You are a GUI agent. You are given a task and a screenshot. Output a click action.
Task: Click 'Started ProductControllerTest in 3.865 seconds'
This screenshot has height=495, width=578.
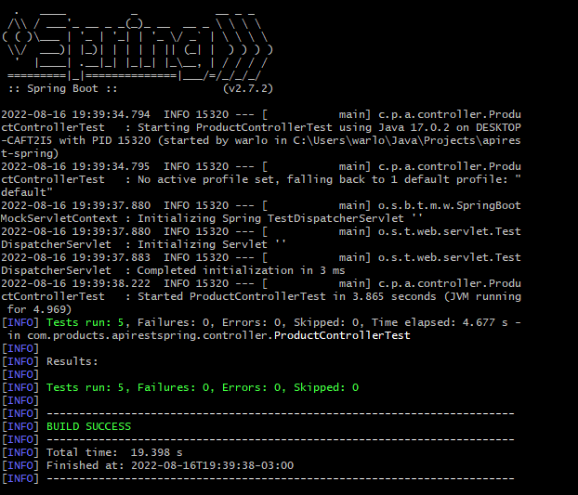pos(287,296)
